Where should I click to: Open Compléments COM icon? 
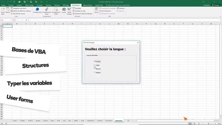(x=56, y=11)
